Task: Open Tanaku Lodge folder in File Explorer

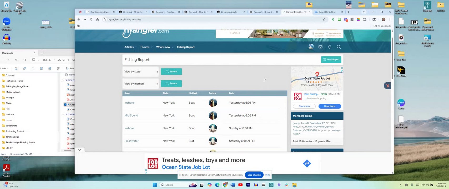Action: click(12, 137)
